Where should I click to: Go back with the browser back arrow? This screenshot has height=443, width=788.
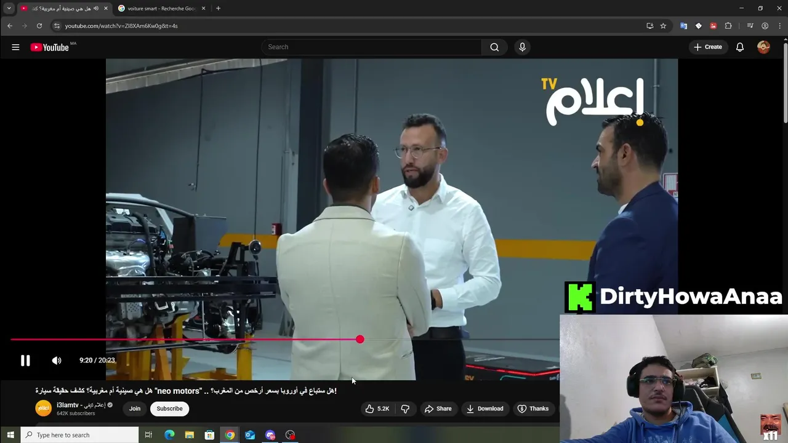pyautogui.click(x=10, y=26)
